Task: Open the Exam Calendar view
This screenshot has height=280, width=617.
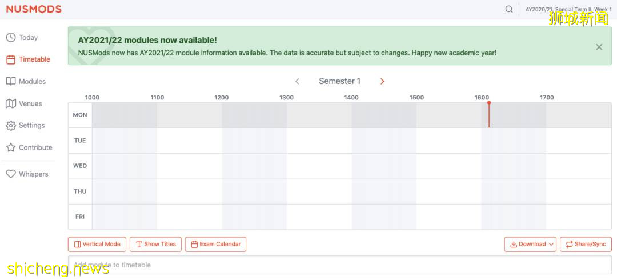Action: tap(215, 244)
